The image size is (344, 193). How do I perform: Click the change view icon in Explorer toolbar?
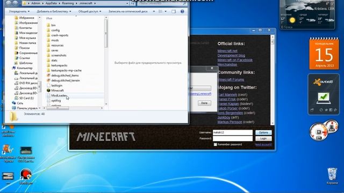(160, 11)
